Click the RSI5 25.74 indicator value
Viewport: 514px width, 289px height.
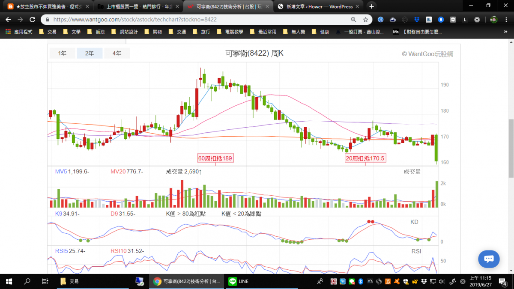coord(70,251)
